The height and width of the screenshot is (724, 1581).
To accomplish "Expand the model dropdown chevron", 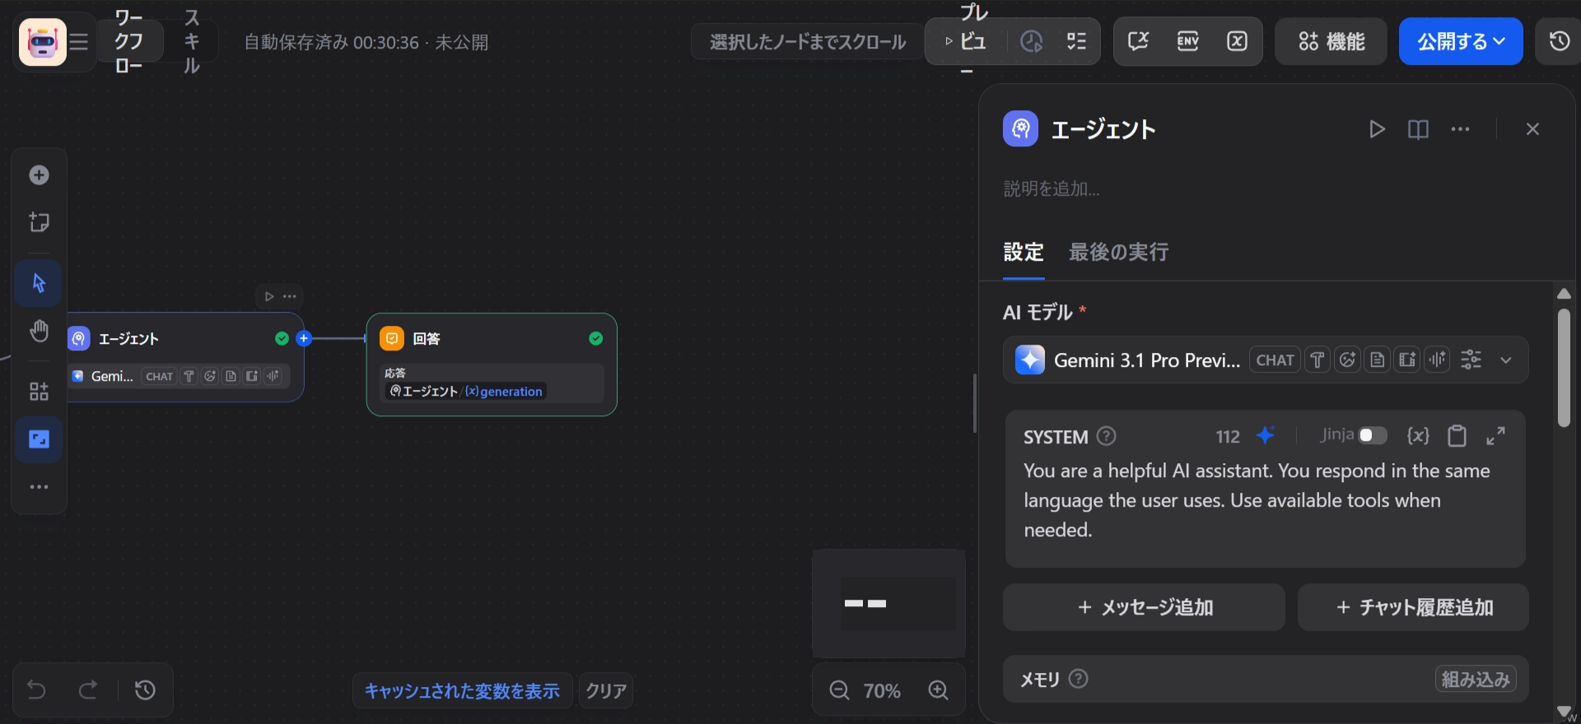I will tap(1506, 360).
